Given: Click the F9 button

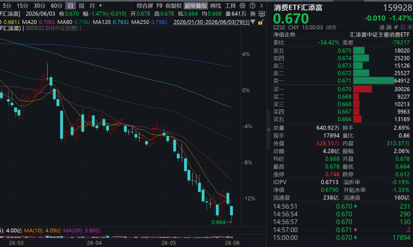Looking at the screenshot, I should click(x=159, y=5).
